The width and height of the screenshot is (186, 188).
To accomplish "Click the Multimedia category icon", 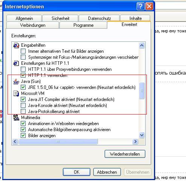I will 16,118.
